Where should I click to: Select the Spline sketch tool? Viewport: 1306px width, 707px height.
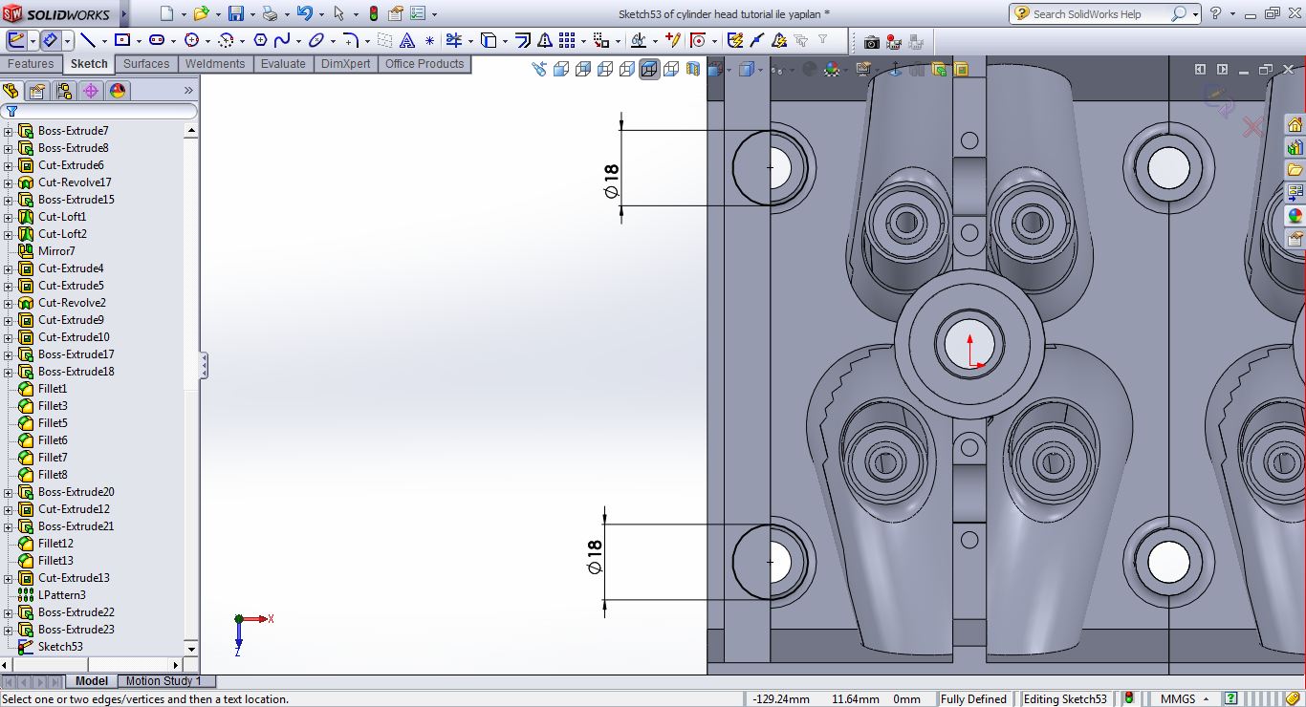pyautogui.click(x=282, y=41)
